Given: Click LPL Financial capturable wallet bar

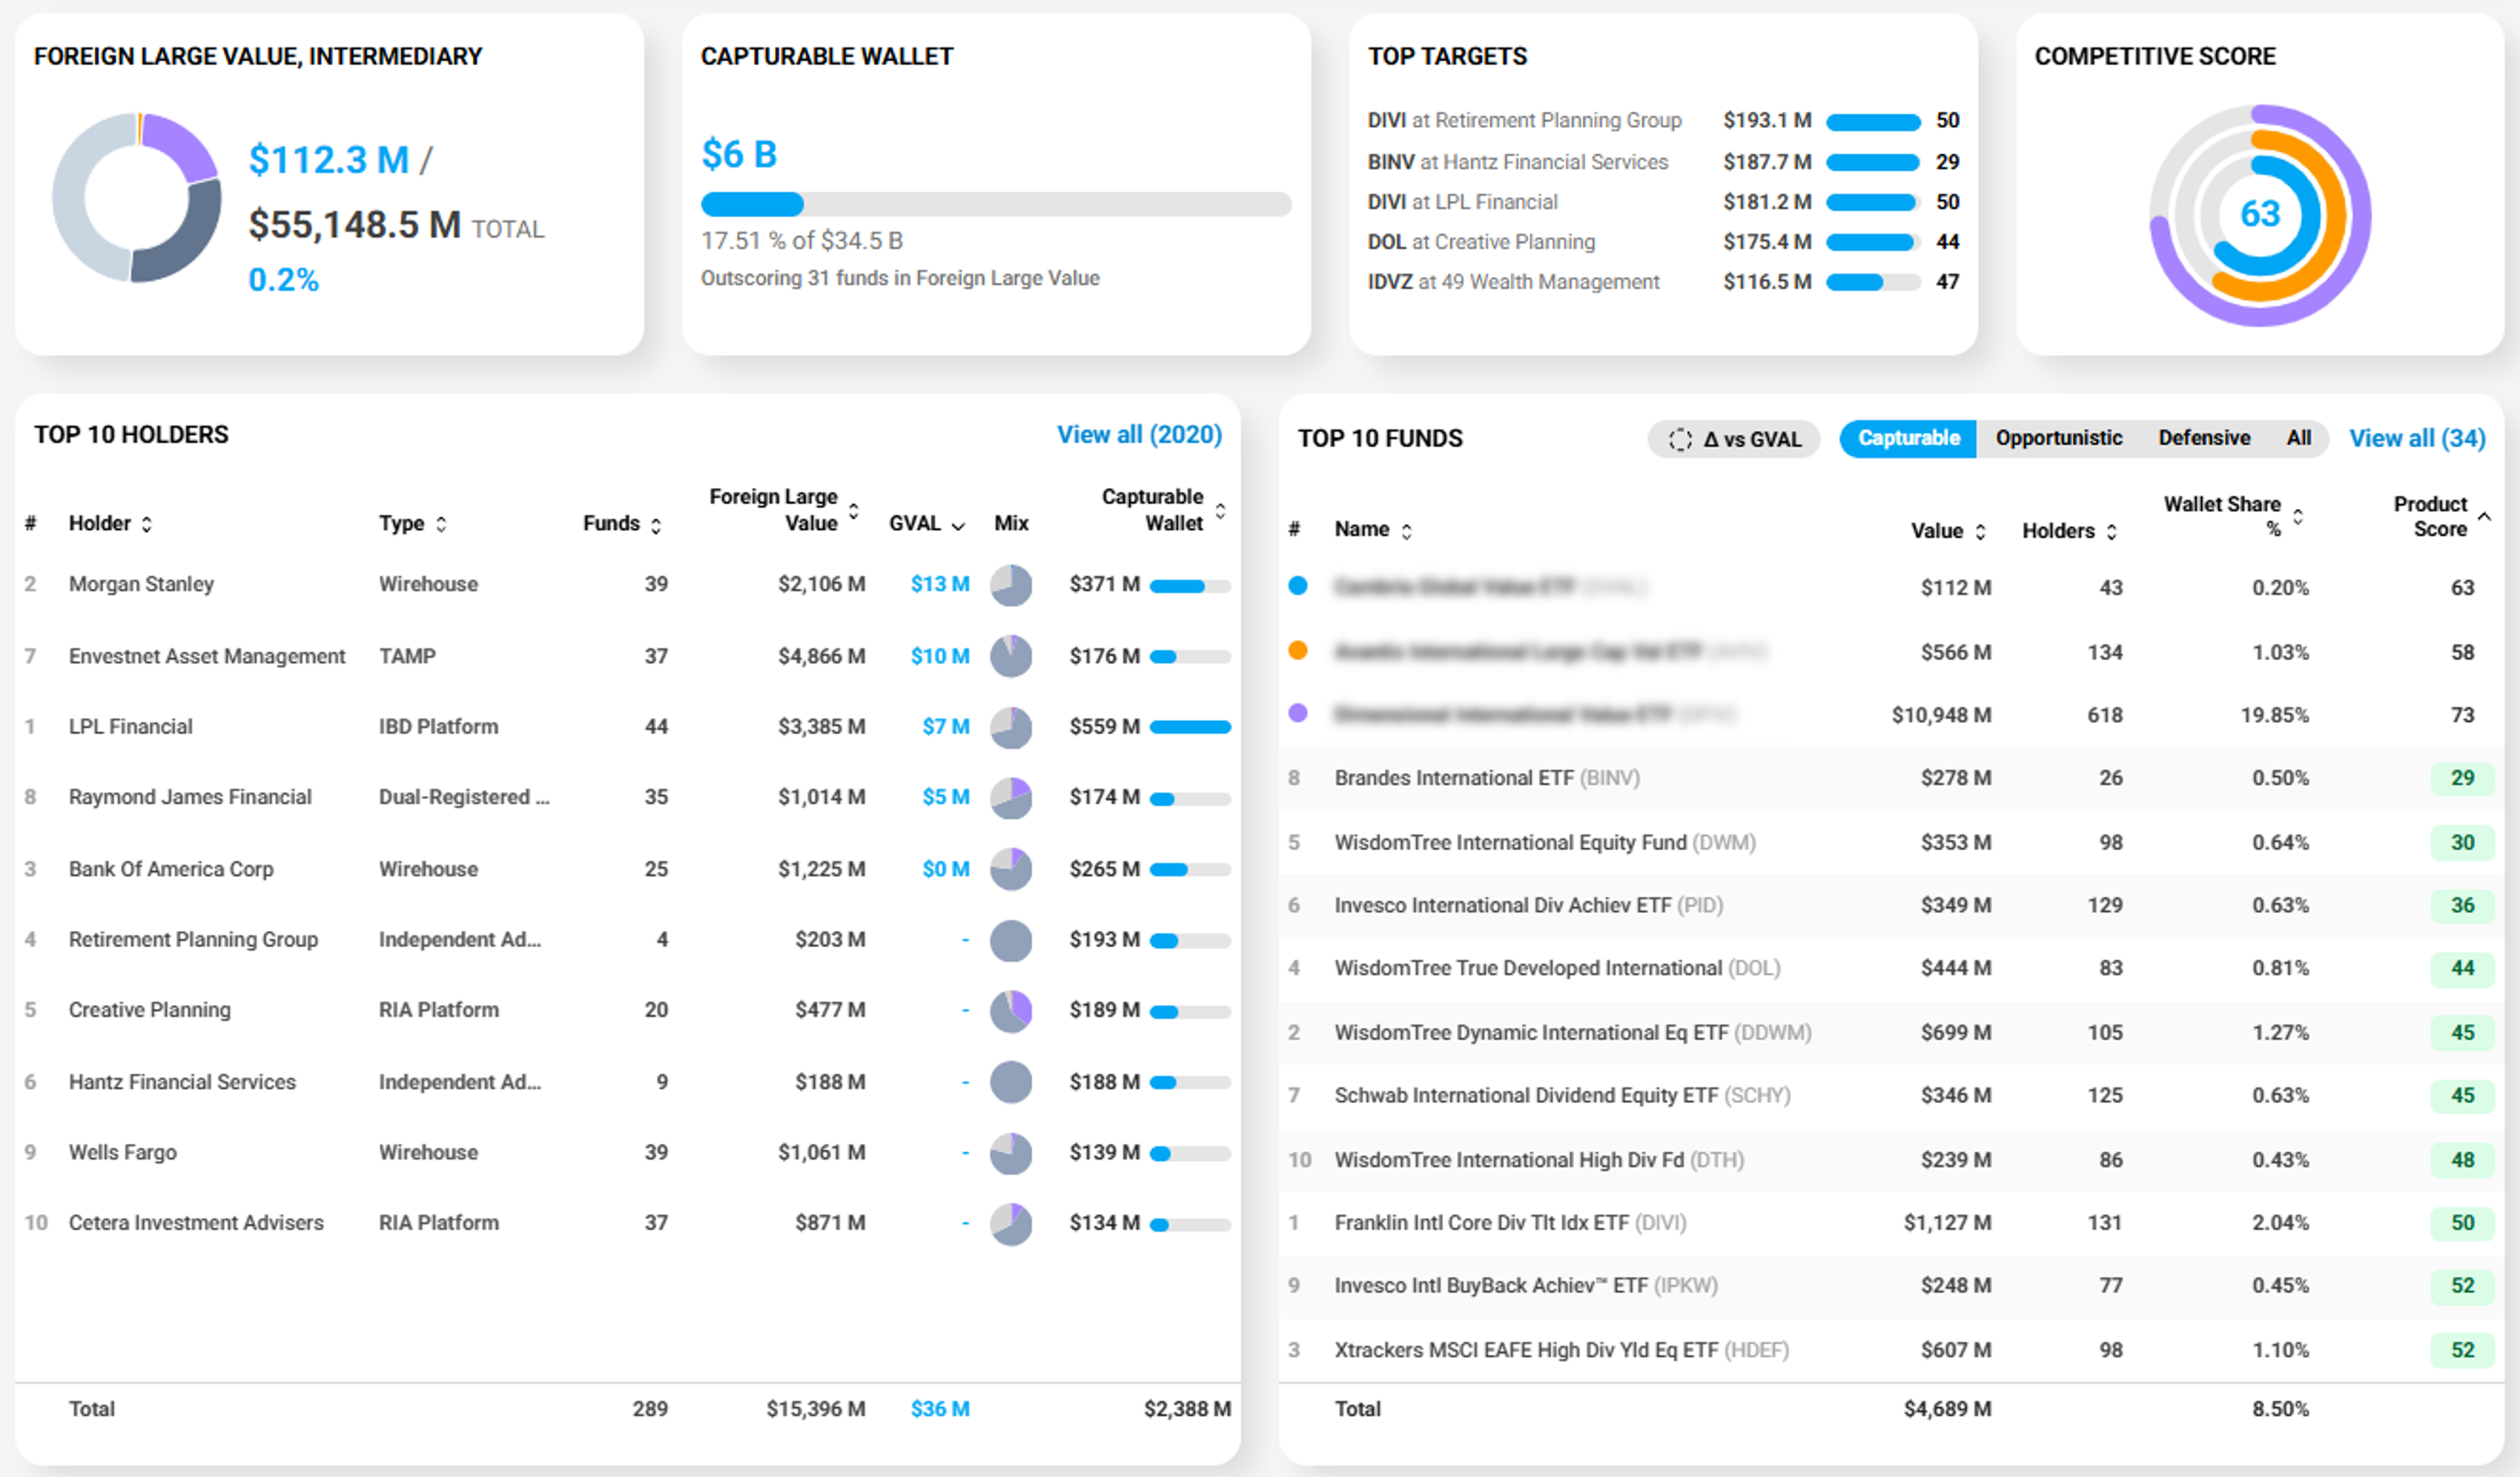Looking at the screenshot, I should pyautogui.click(x=1190, y=727).
